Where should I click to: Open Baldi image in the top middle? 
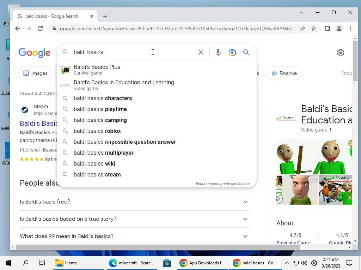[x=329, y=157]
